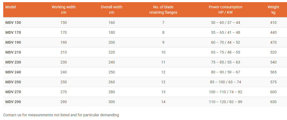
Task: Click the MDV 230 model name
Action: 13,62
